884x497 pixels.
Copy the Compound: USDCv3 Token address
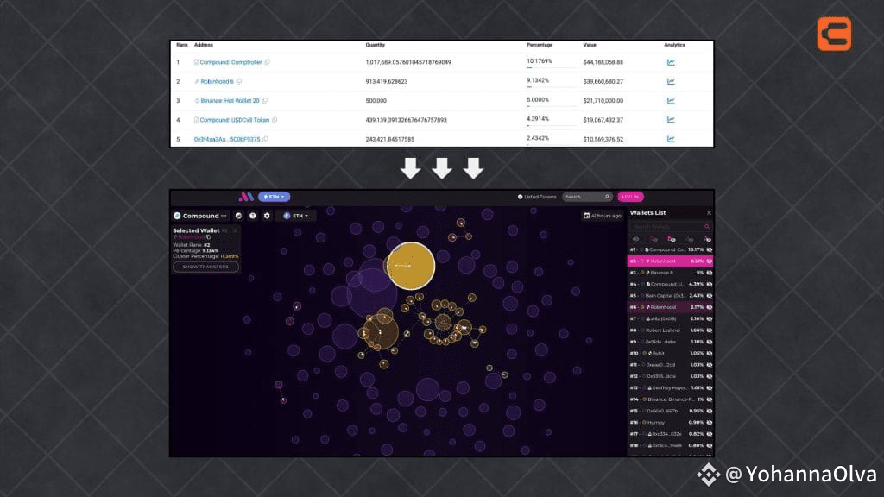[x=275, y=119]
